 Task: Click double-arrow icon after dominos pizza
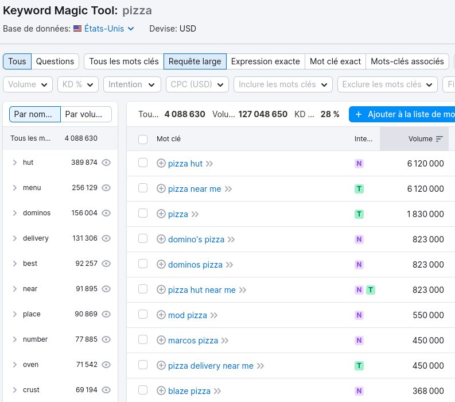(230, 265)
